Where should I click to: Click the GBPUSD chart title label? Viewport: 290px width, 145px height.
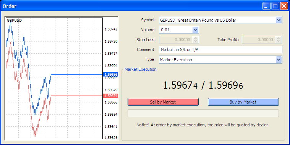pyautogui.click(x=14, y=21)
